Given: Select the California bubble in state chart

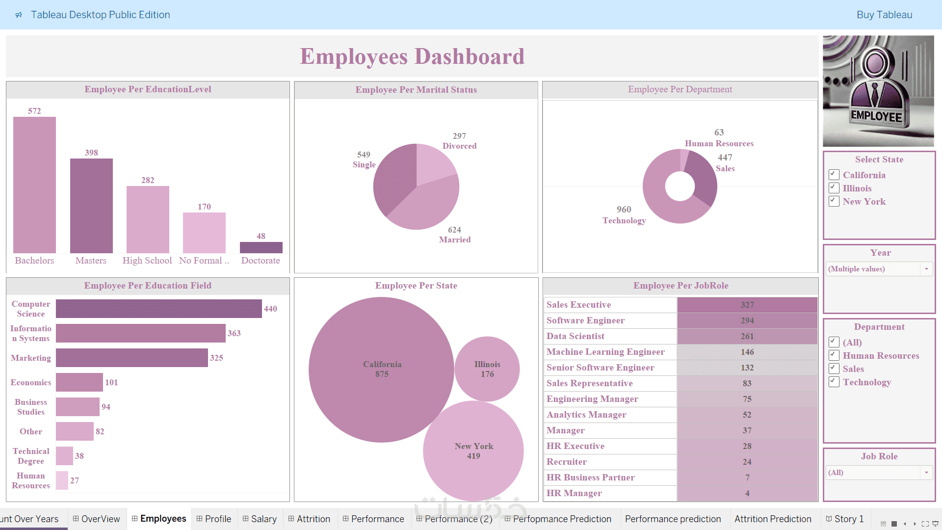Looking at the screenshot, I should coord(381,369).
